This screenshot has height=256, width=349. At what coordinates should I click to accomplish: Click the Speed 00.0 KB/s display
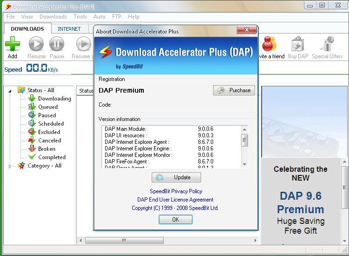coord(31,68)
